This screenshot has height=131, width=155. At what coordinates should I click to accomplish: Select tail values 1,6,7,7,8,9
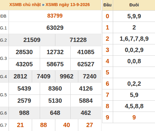[x=134, y=39]
